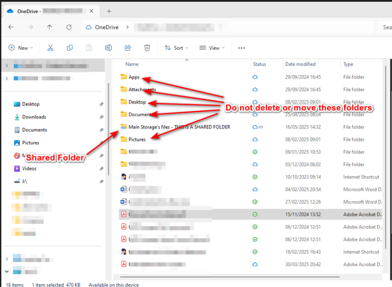392x287 pixels.
Task: Open the View layout dropdown
Action: coord(212,48)
